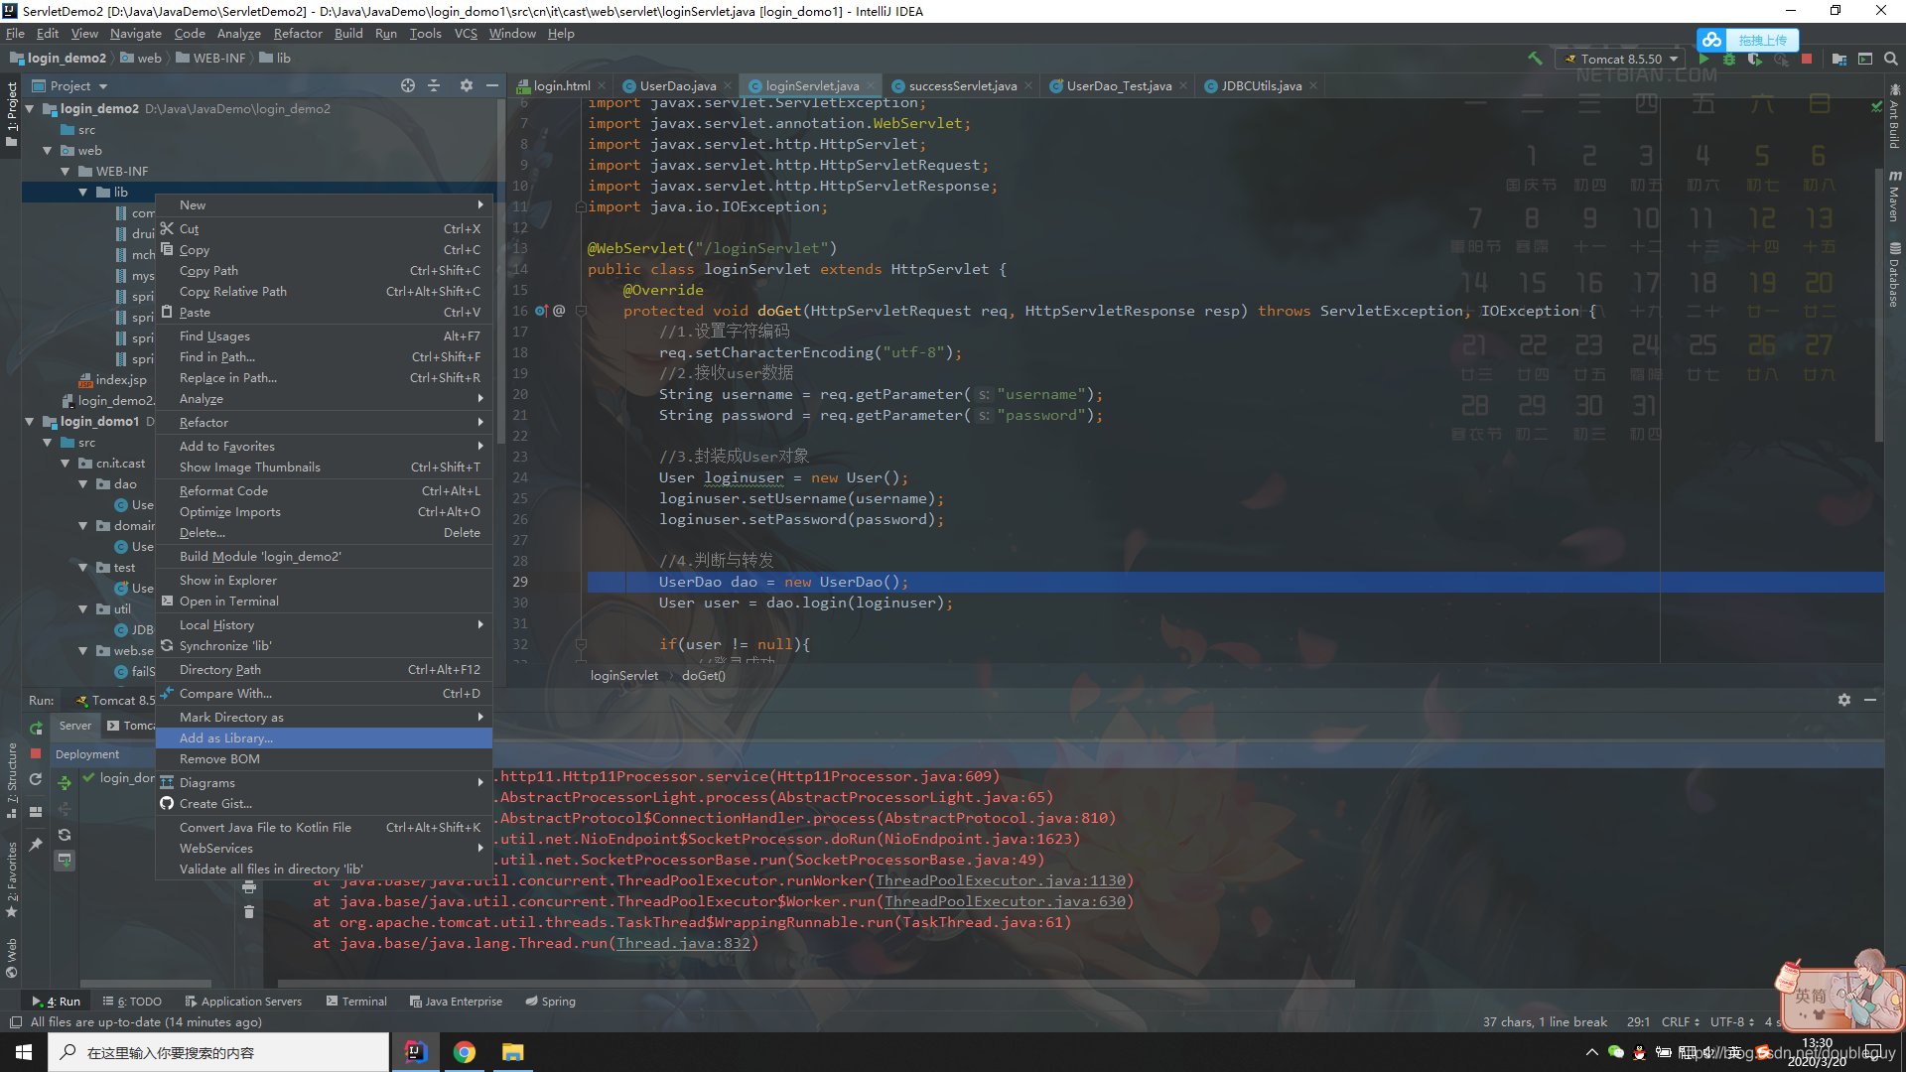1906x1072 pixels.
Task: Switch to the UserDao.java editor tab
Action: (677, 86)
